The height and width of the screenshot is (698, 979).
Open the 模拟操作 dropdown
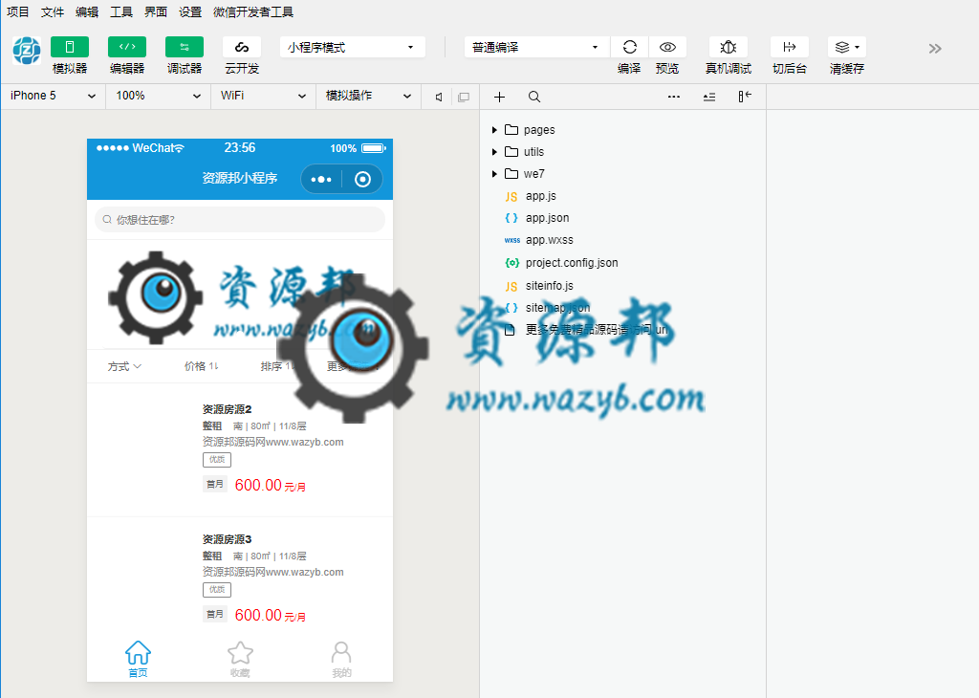tap(368, 97)
